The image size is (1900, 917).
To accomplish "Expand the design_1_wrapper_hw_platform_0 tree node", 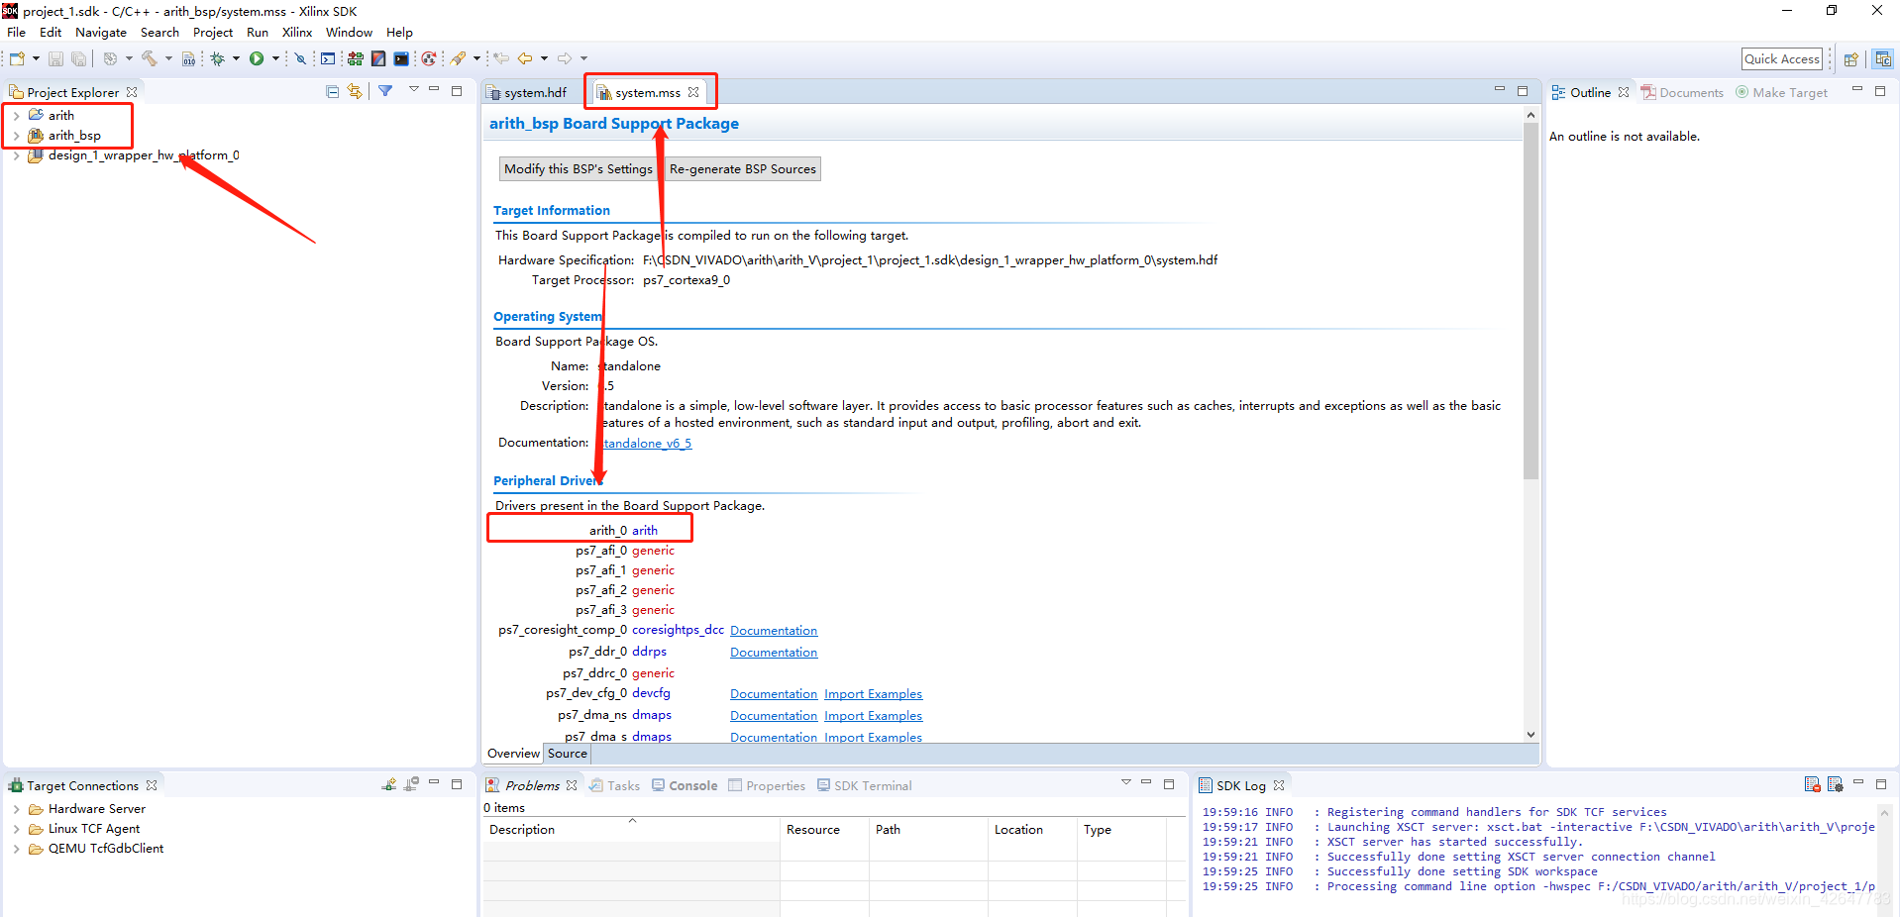I will point(16,155).
